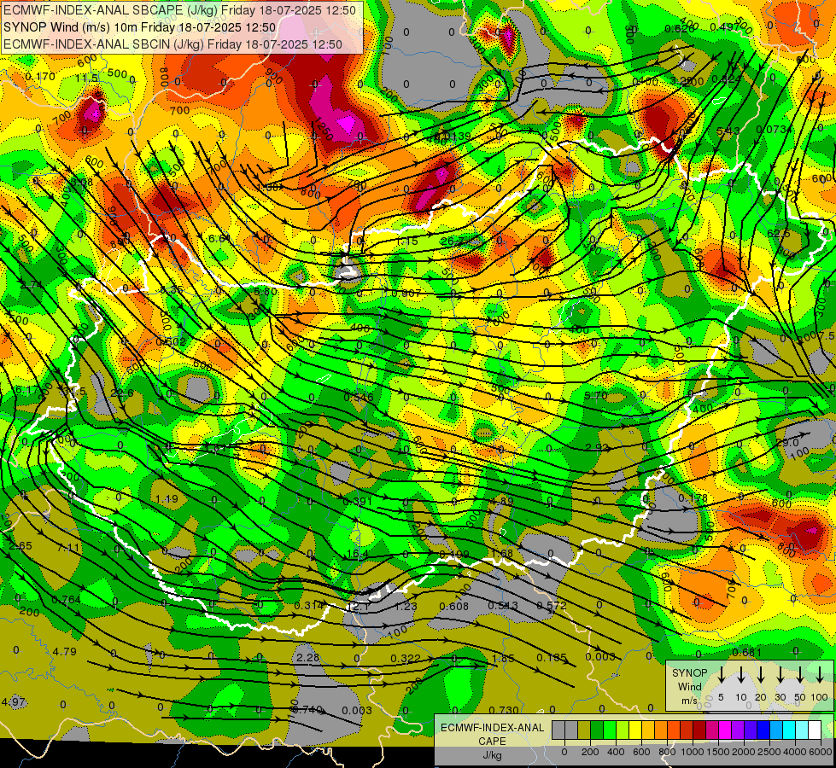Click the map value 16.4
This screenshot has width=836, height=768.
[x=357, y=555]
